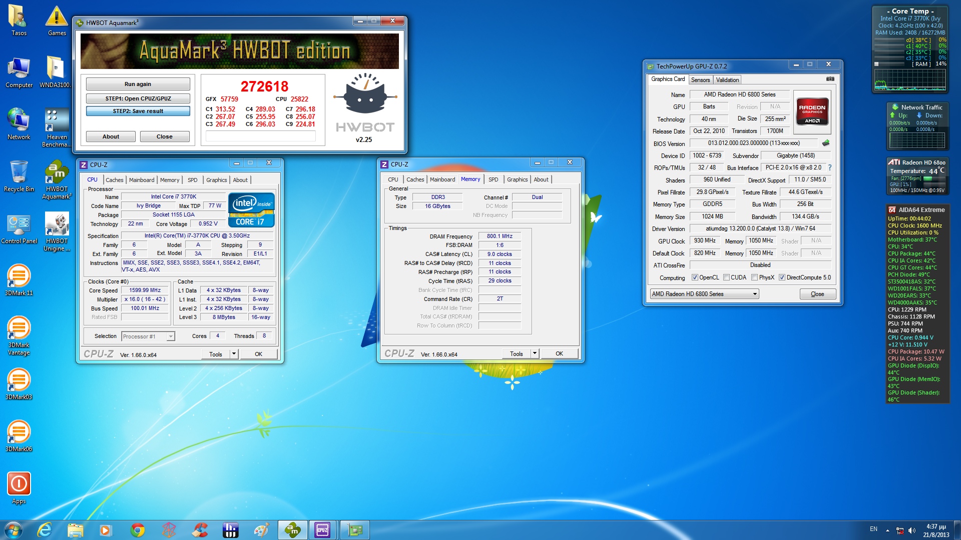The image size is (961, 540).
Task: Open Internet Explorer from taskbar
Action: [45, 530]
